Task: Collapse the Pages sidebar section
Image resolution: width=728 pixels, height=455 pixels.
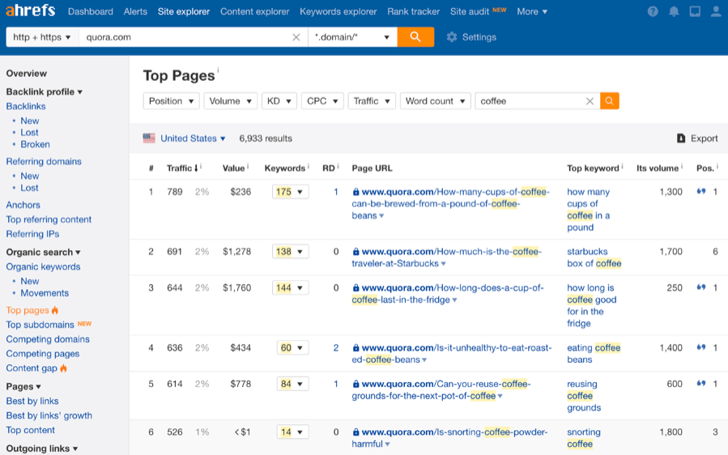Action: point(23,386)
